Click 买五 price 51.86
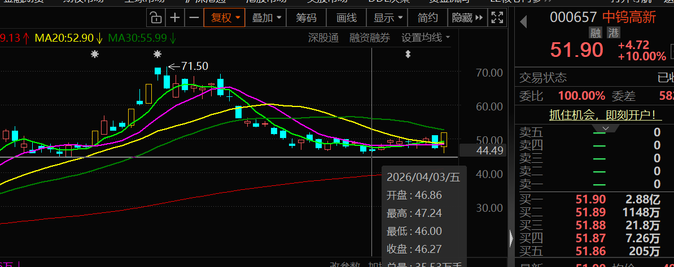 (591, 251)
